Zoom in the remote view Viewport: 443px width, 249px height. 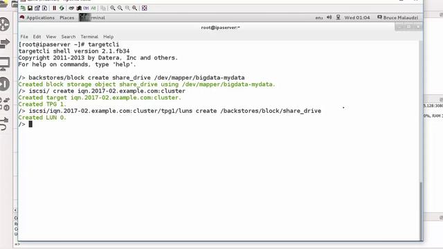pyautogui.click(x=113, y=8)
